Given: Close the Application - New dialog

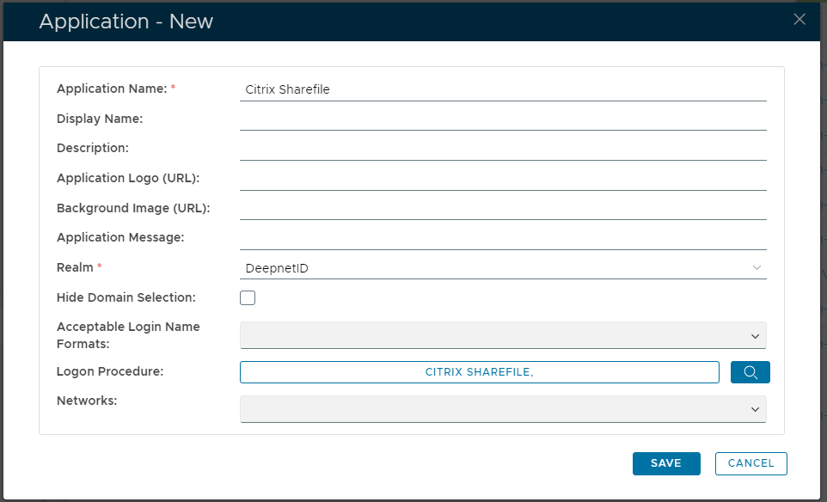Looking at the screenshot, I should (x=799, y=20).
